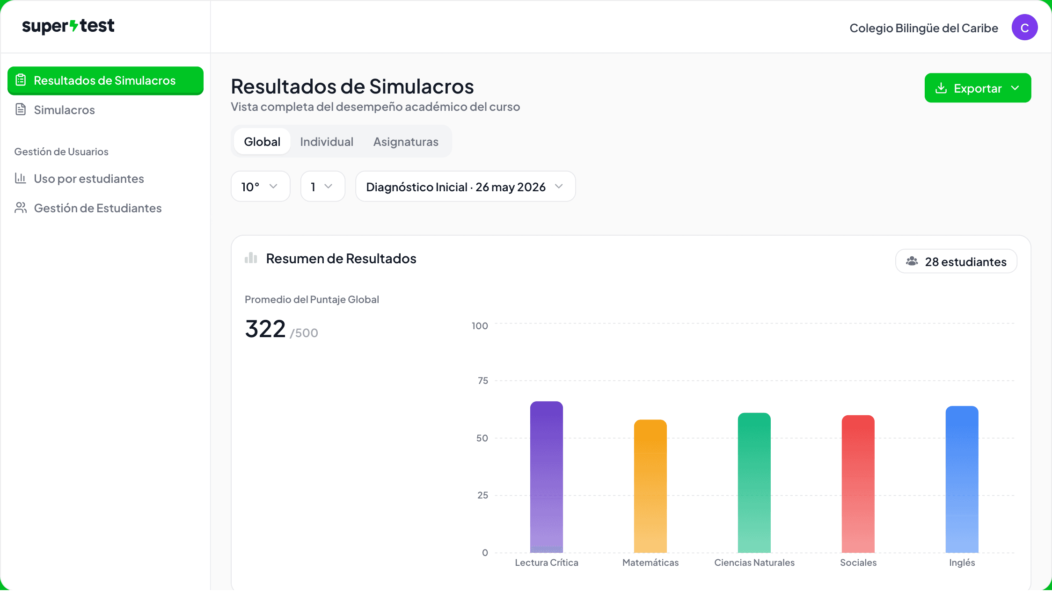The width and height of the screenshot is (1052, 592).
Task: Click the Lectura Crítica axis label
Action: [x=547, y=563]
